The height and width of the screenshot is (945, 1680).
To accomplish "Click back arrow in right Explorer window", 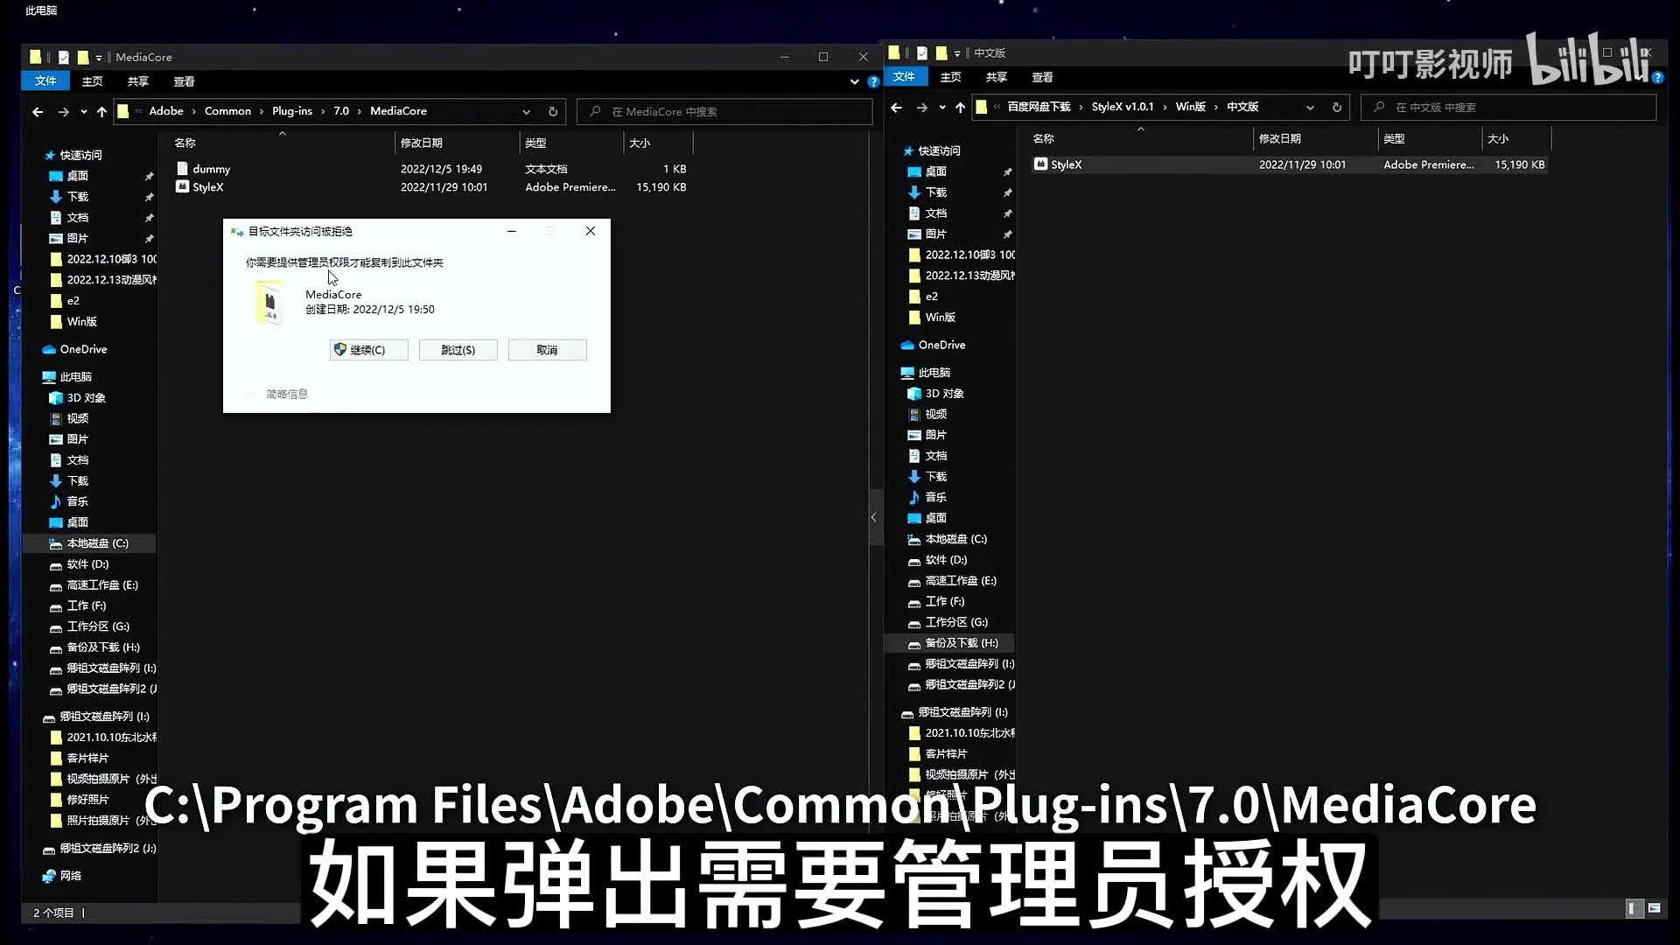I will coord(896,108).
